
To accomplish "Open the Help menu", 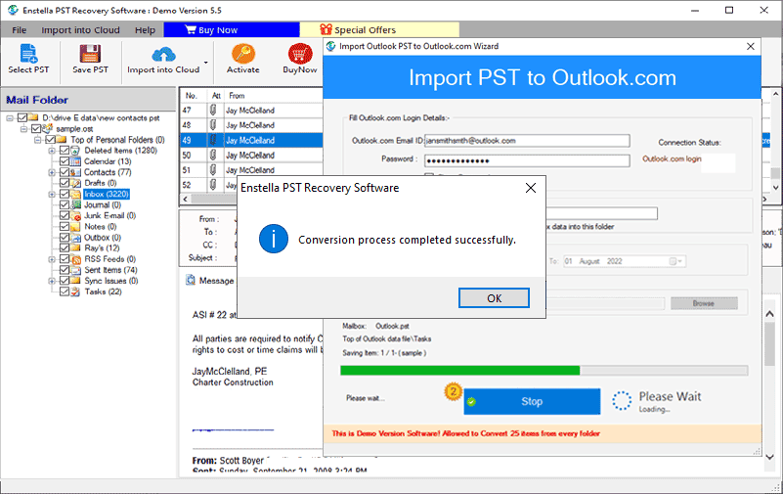I will (145, 30).
